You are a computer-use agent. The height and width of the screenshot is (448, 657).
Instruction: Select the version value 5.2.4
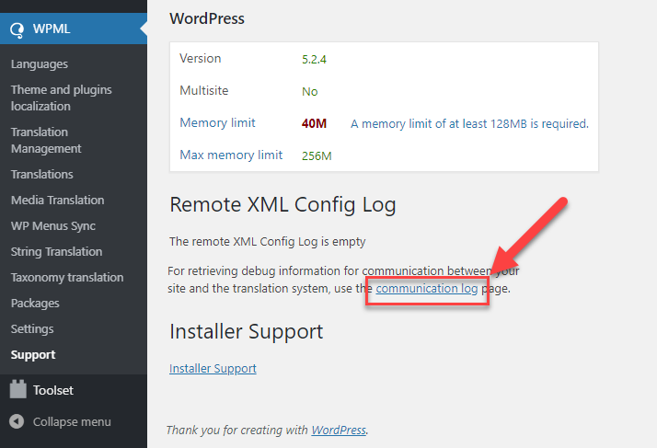315,59
